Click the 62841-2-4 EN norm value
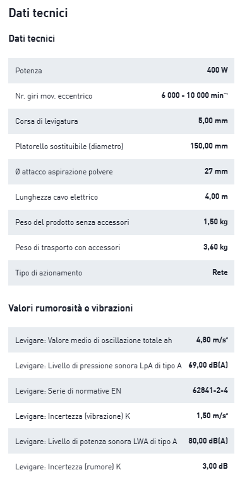The height and width of the screenshot is (494, 247). 210,390
